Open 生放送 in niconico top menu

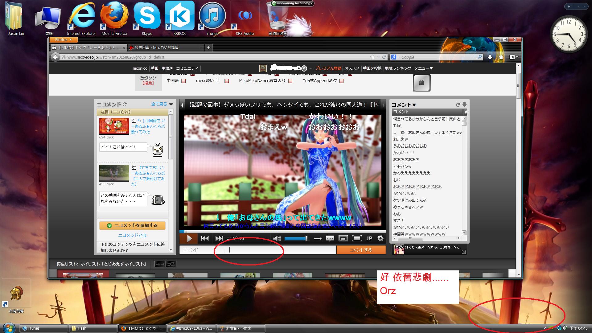(x=167, y=68)
